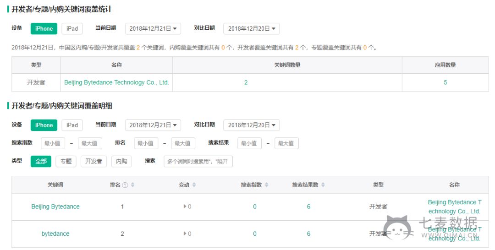Click 关键词数量 column header
The height and width of the screenshot is (250, 495).
tap(287, 65)
